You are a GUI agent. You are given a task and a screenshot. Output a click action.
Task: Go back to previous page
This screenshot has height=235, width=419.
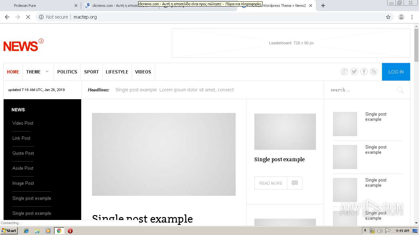pos(7,17)
